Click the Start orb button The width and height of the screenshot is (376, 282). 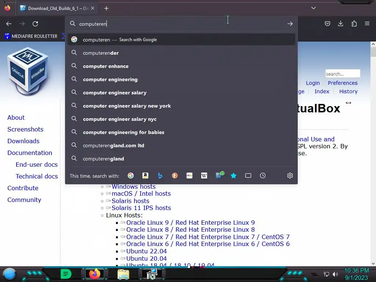(x=9, y=274)
